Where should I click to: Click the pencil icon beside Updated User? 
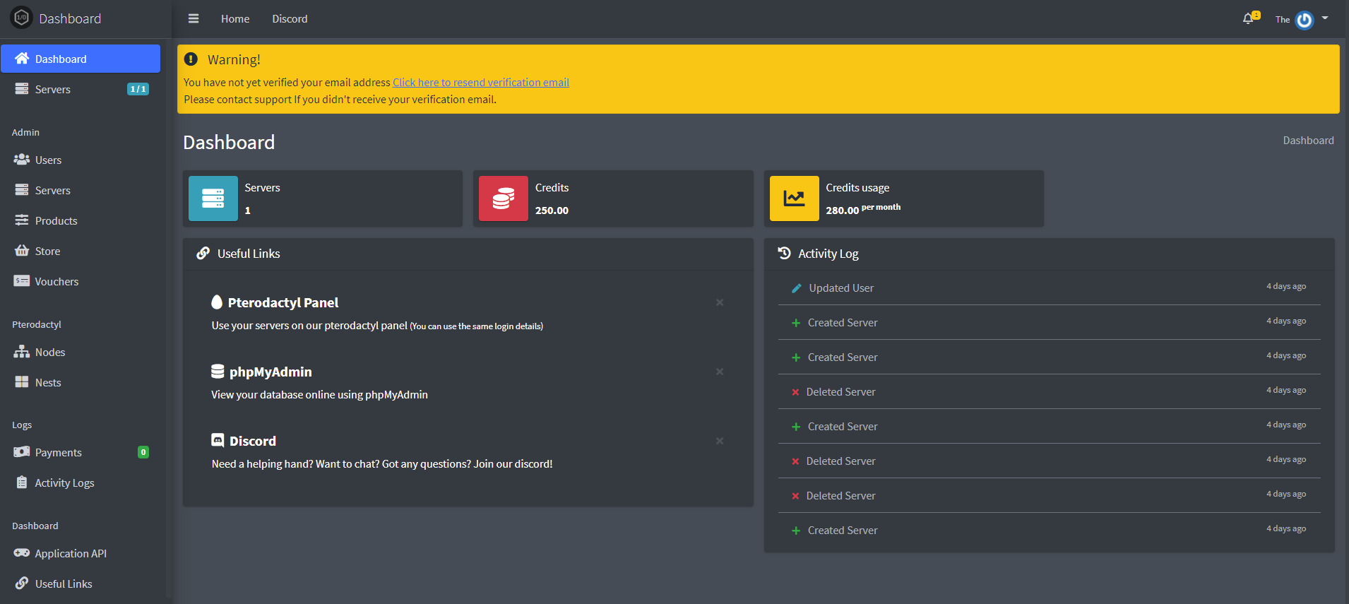tap(796, 288)
